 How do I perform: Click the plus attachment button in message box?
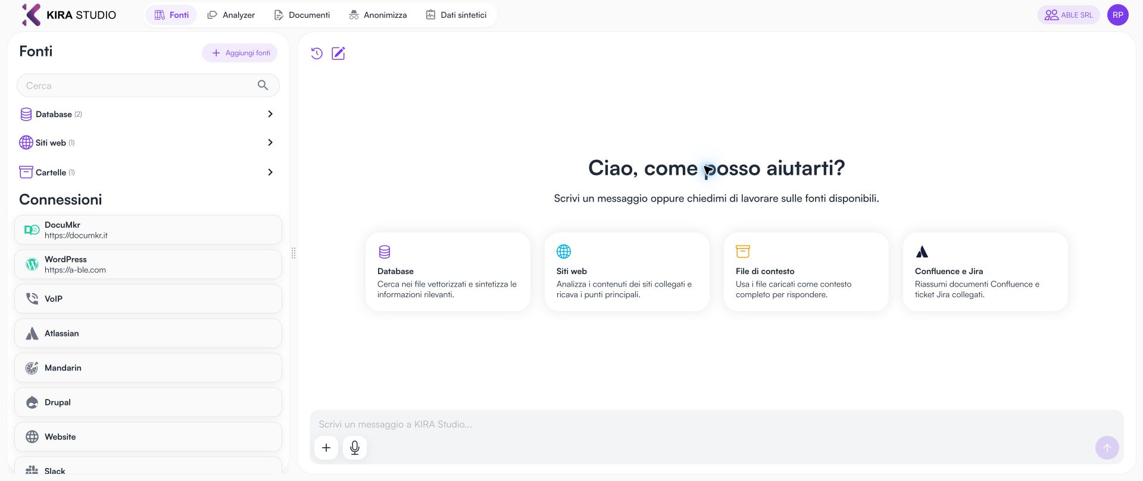coord(326,448)
